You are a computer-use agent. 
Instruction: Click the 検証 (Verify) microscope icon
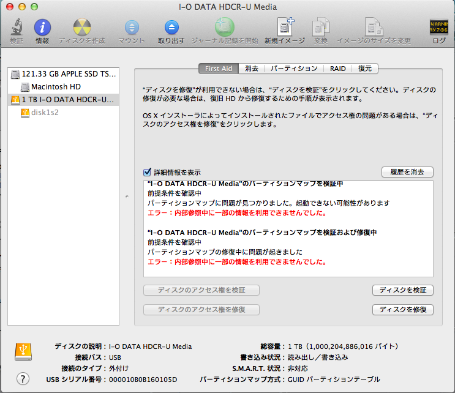(x=17, y=28)
